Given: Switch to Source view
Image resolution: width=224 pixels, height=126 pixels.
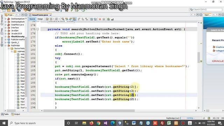Looking at the screenshot, I should click(x=32, y=19).
